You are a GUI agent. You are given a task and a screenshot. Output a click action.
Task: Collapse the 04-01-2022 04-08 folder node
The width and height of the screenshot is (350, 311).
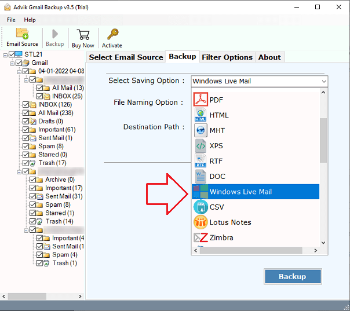click(19, 72)
